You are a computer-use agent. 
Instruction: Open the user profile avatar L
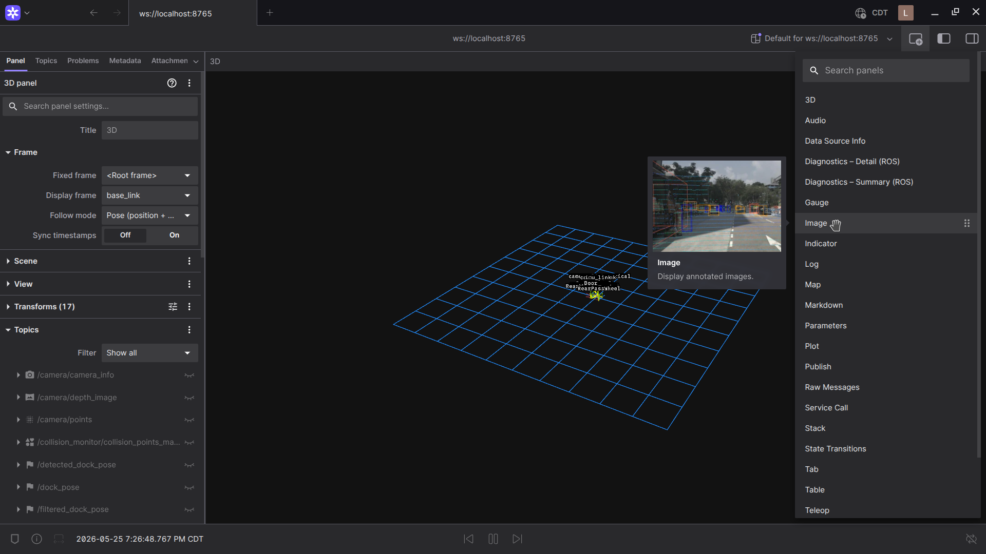click(x=905, y=13)
